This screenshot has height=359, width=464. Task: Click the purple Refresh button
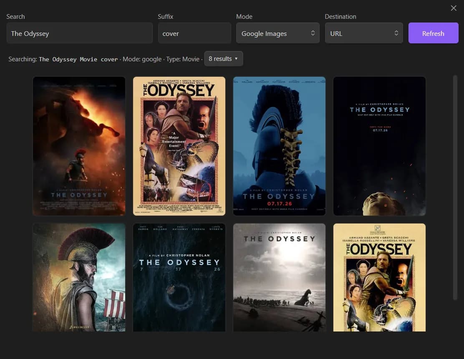433,33
